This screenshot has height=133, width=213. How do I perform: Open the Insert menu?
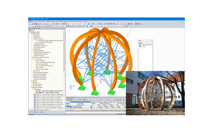pos(43,22)
